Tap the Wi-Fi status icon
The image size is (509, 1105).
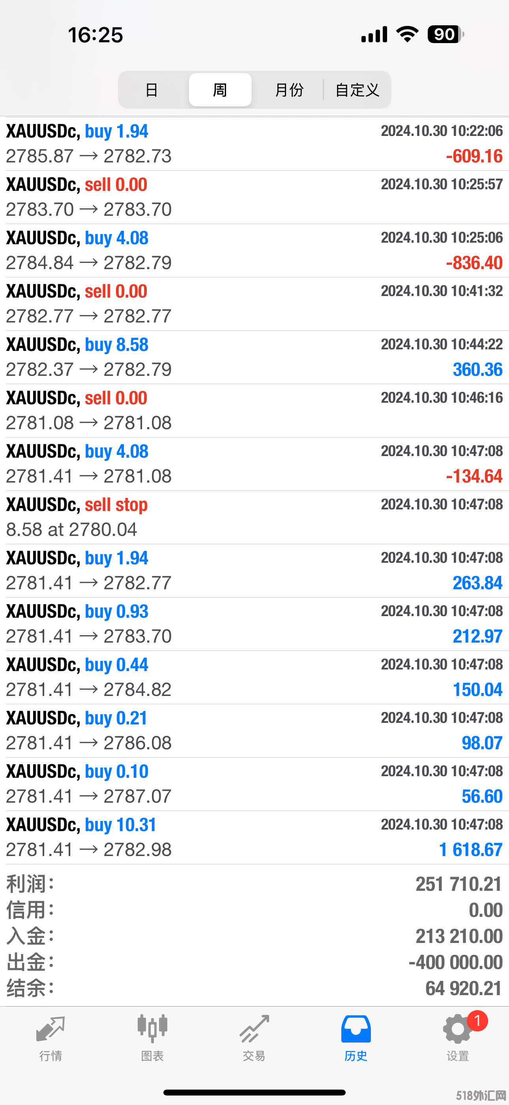click(x=407, y=34)
